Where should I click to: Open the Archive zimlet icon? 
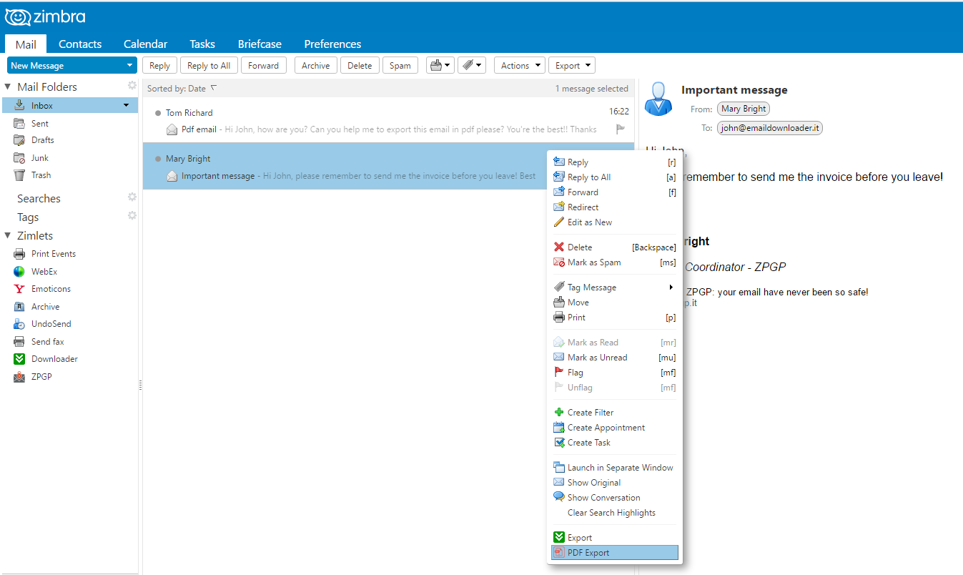pyautogui.click(x=19, y=307)
